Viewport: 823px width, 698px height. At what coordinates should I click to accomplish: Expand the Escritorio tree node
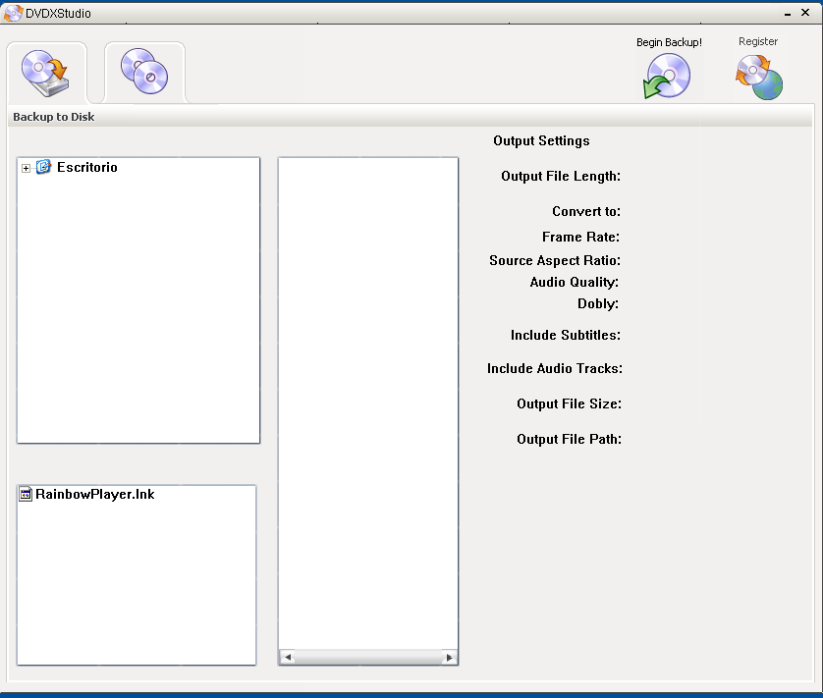(x=26, y=168)
